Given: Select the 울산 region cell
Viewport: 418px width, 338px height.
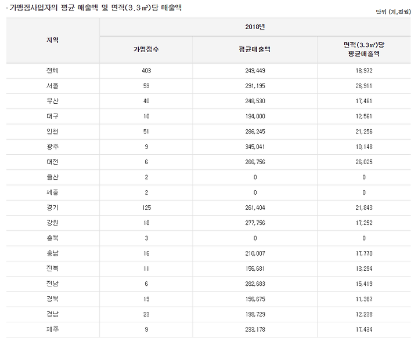Looking at the screenshot, I should tap(52, 177).
